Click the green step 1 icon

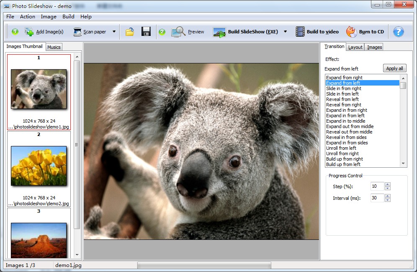(x=15, y=32)
